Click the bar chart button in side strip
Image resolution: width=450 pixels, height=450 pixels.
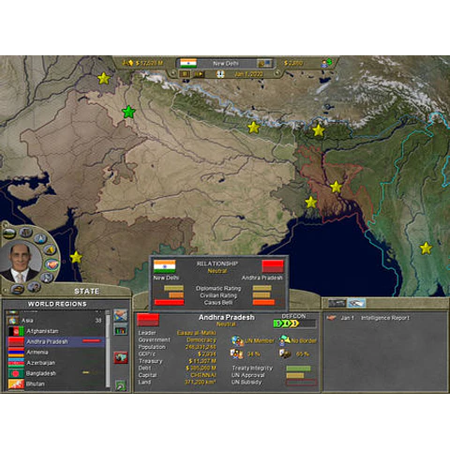[121, 329]
